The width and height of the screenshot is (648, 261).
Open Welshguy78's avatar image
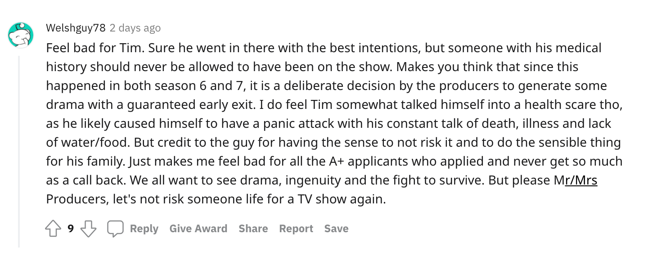[x=20, y=35]
